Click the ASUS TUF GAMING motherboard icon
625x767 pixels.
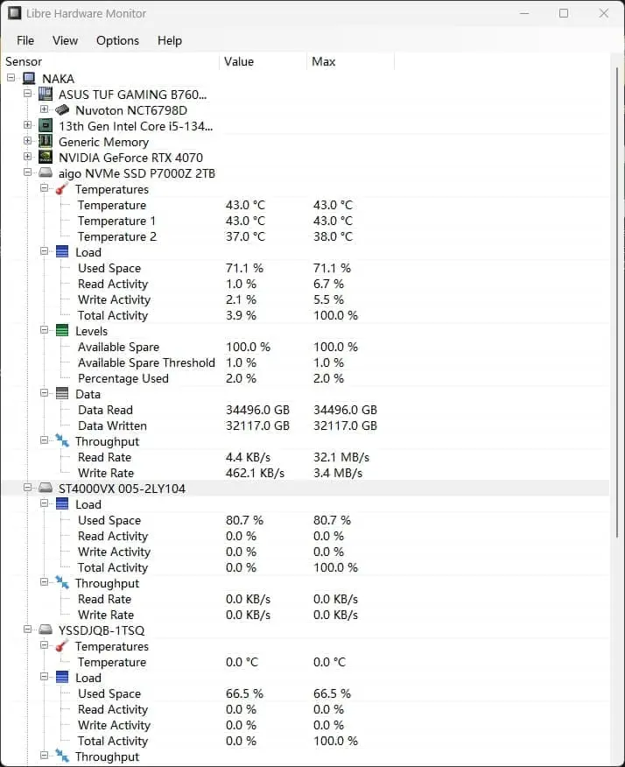(x=46, y=94)
